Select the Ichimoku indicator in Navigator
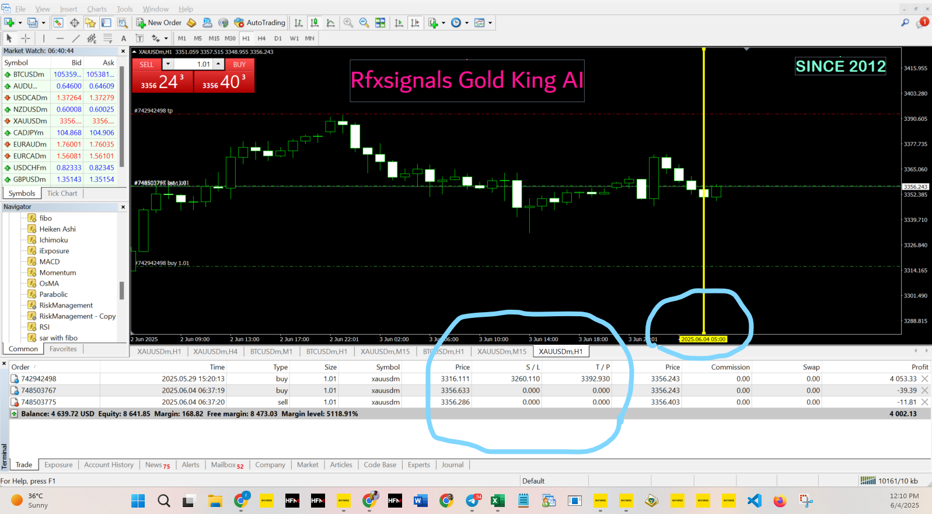Viewport: 932px width, 514px height. coord(54,240)
